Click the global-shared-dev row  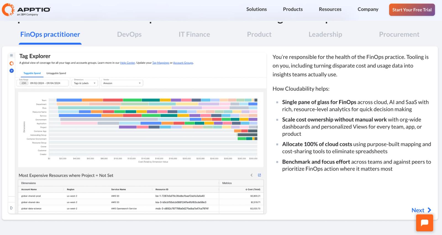click(141, 202)
